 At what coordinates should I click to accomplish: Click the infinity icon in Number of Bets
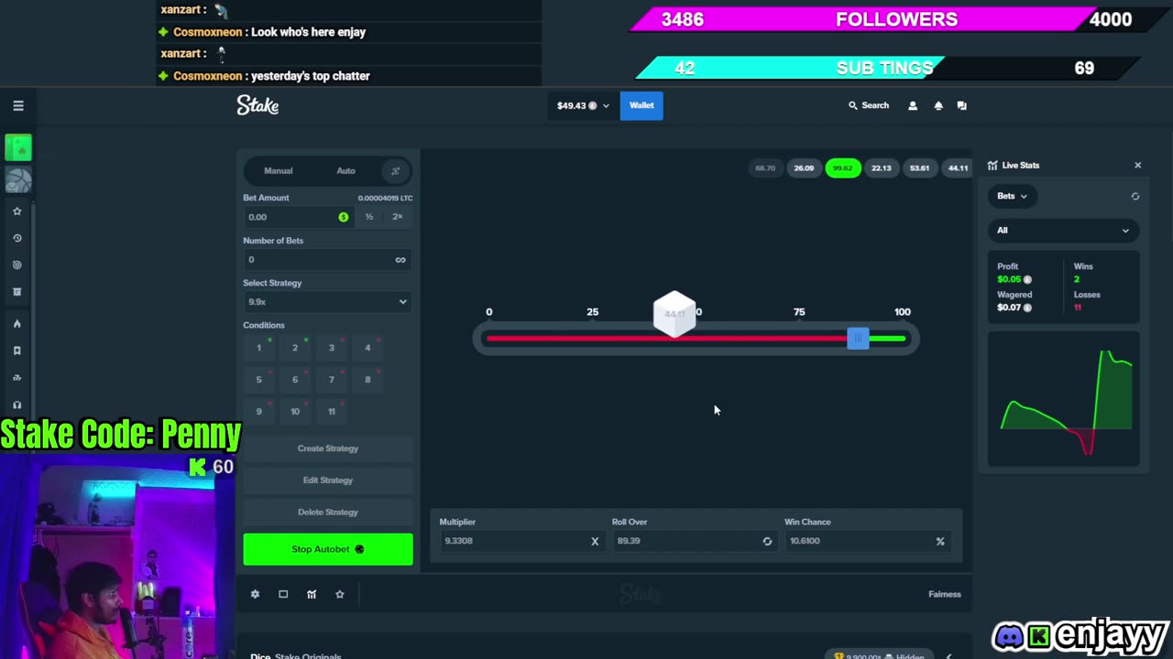(400, 260)
